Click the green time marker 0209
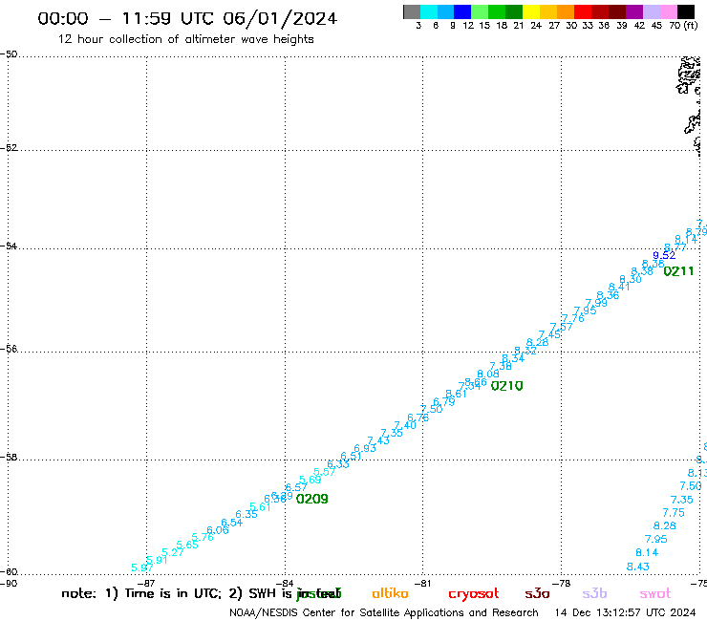Viewport: 707px width, 621px height. tap(312, 499)
